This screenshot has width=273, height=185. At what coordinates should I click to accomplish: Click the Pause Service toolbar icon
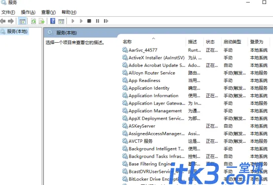(x=98, y=21)
